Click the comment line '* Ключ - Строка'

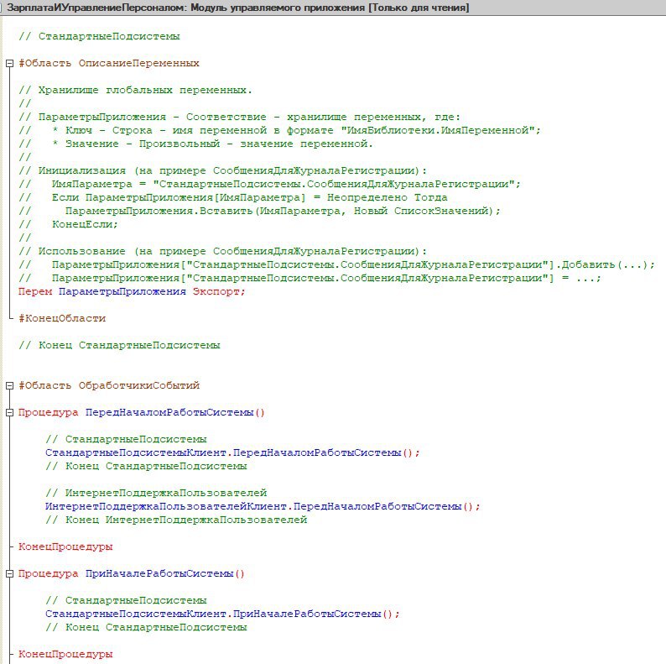click(x=279, y=130)
